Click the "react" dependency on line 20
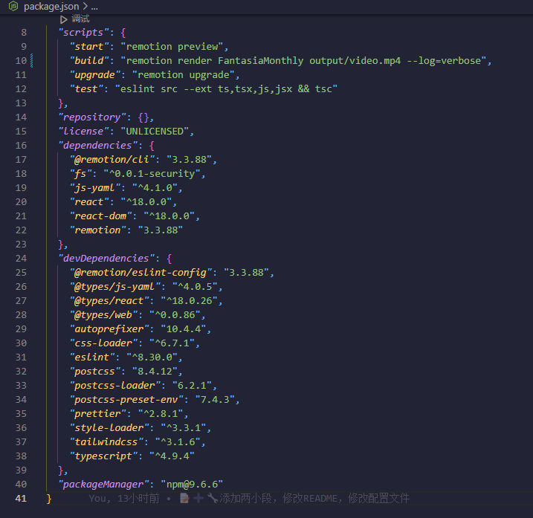The width and height of the screenshot is (533, 518). (x=89, y=202)
